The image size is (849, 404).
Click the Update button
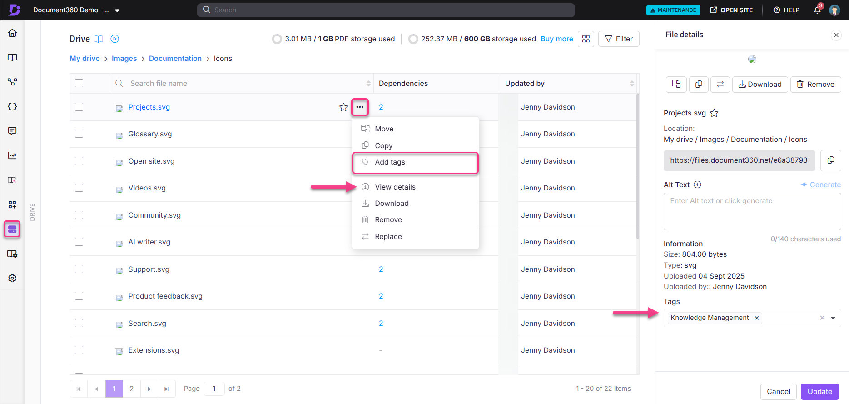tap(819, 392)
